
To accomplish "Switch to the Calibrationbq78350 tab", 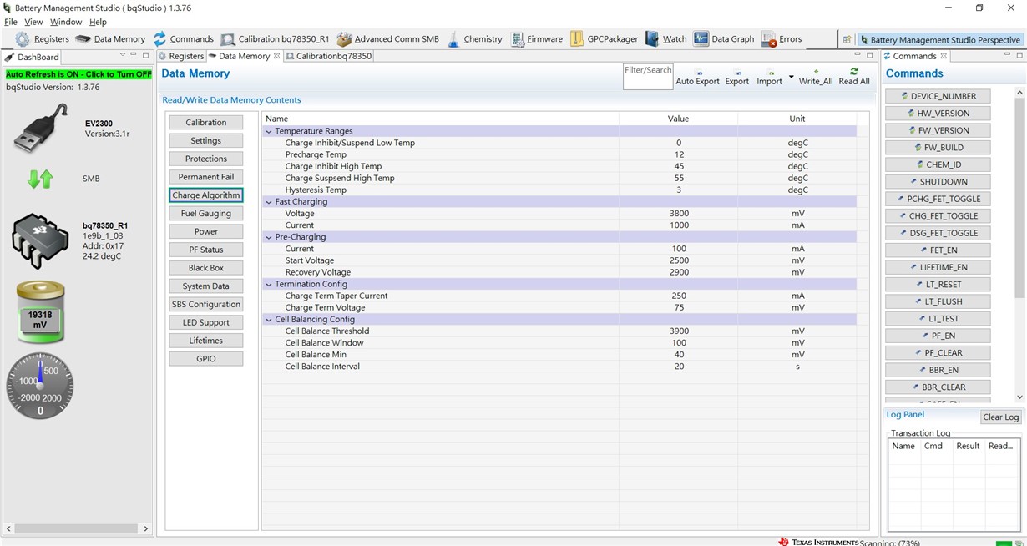I will point(329,56).
